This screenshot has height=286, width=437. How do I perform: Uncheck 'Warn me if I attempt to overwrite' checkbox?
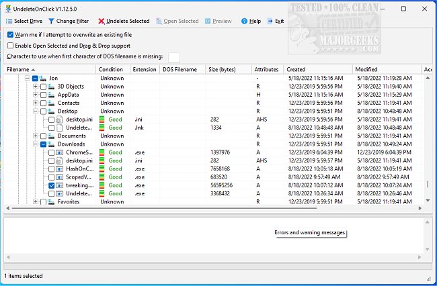11,35
